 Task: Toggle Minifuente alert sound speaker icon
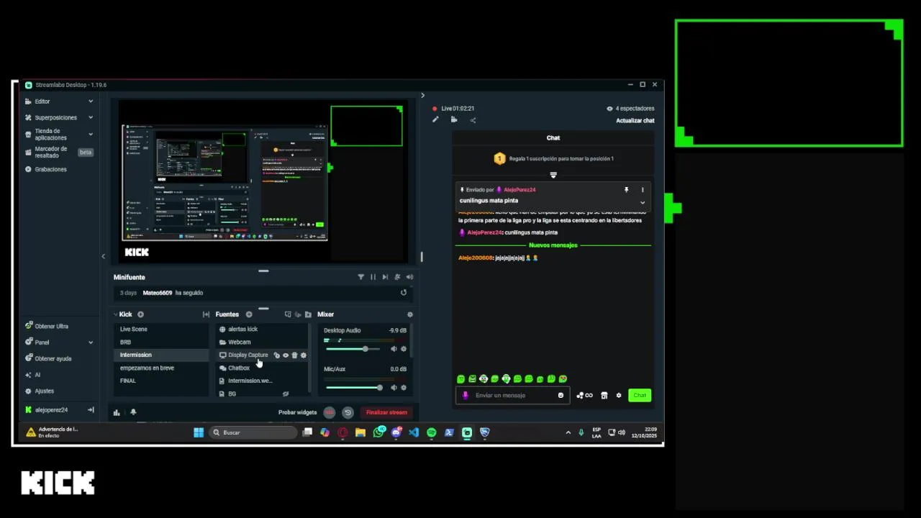409,277
